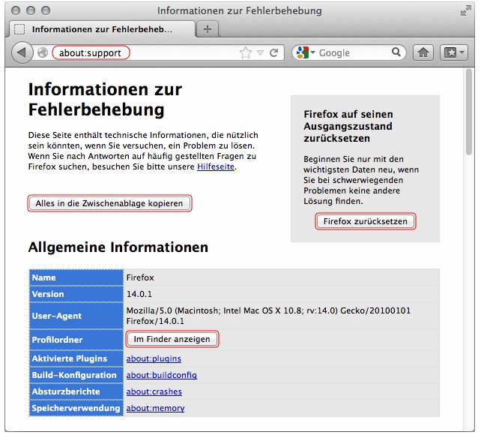Click the bookmark star icon in the address bar
Image resolution: width=484 pixels, height=447 pixels.
click(x=246, y=52)
